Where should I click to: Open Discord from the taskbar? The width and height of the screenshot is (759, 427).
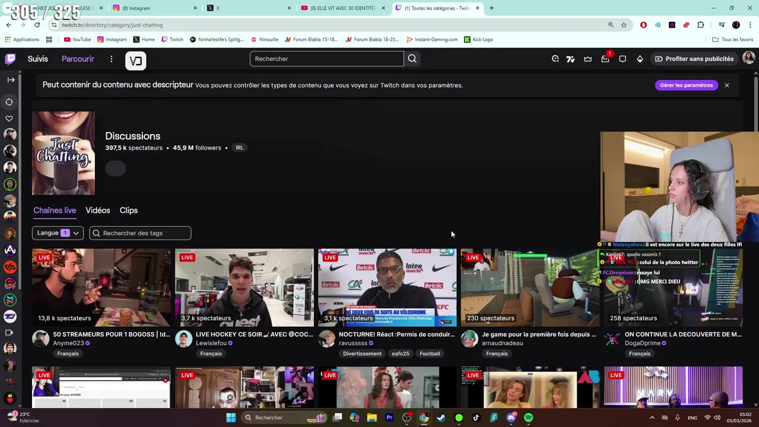[x=511, y=418]
